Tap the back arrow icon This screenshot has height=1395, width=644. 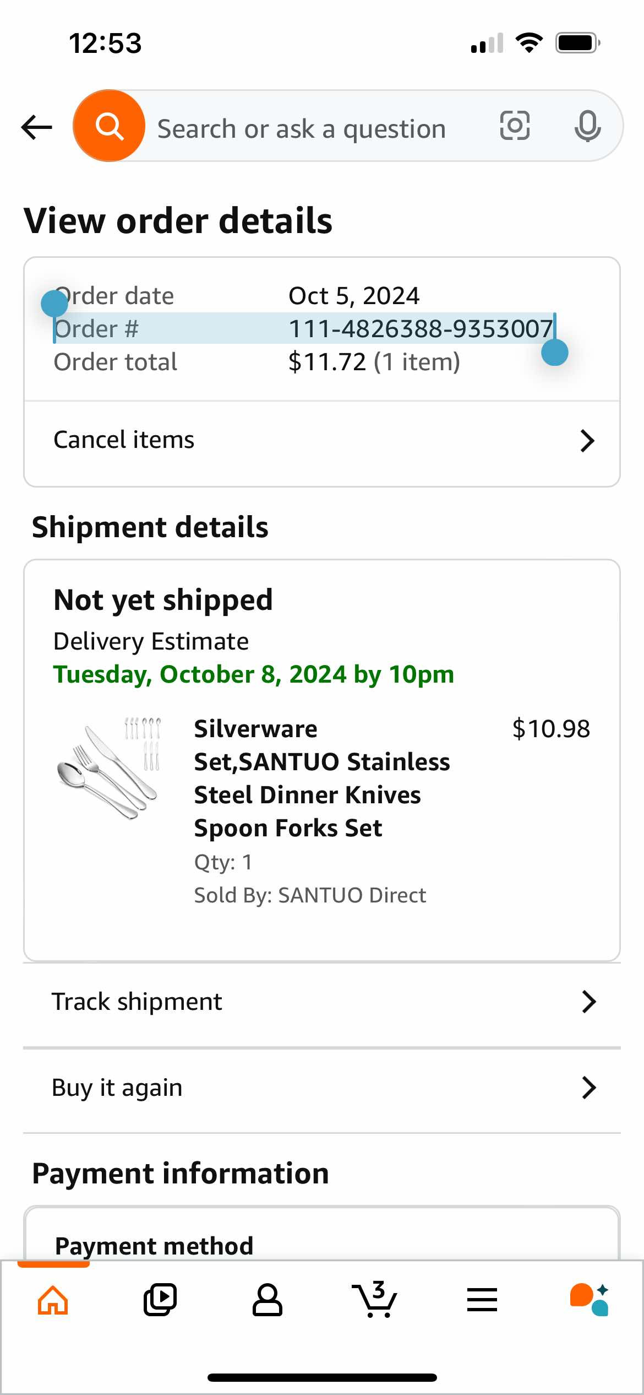[x=37, y=127]
